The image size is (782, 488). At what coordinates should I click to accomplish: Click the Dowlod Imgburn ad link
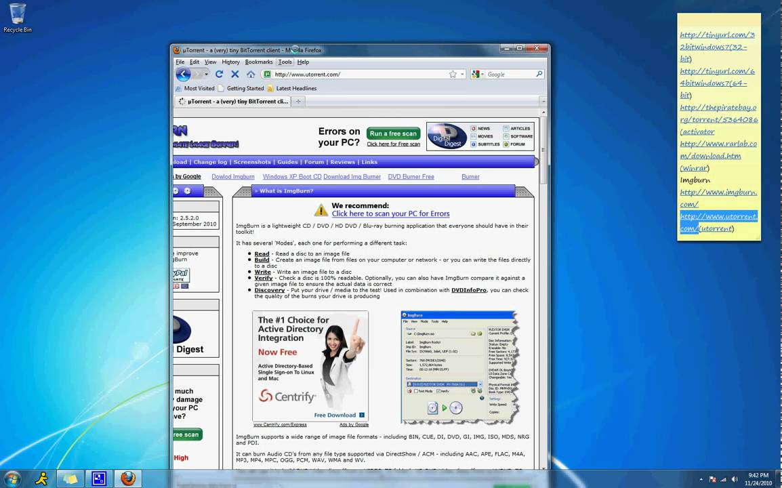coord(233,177)
